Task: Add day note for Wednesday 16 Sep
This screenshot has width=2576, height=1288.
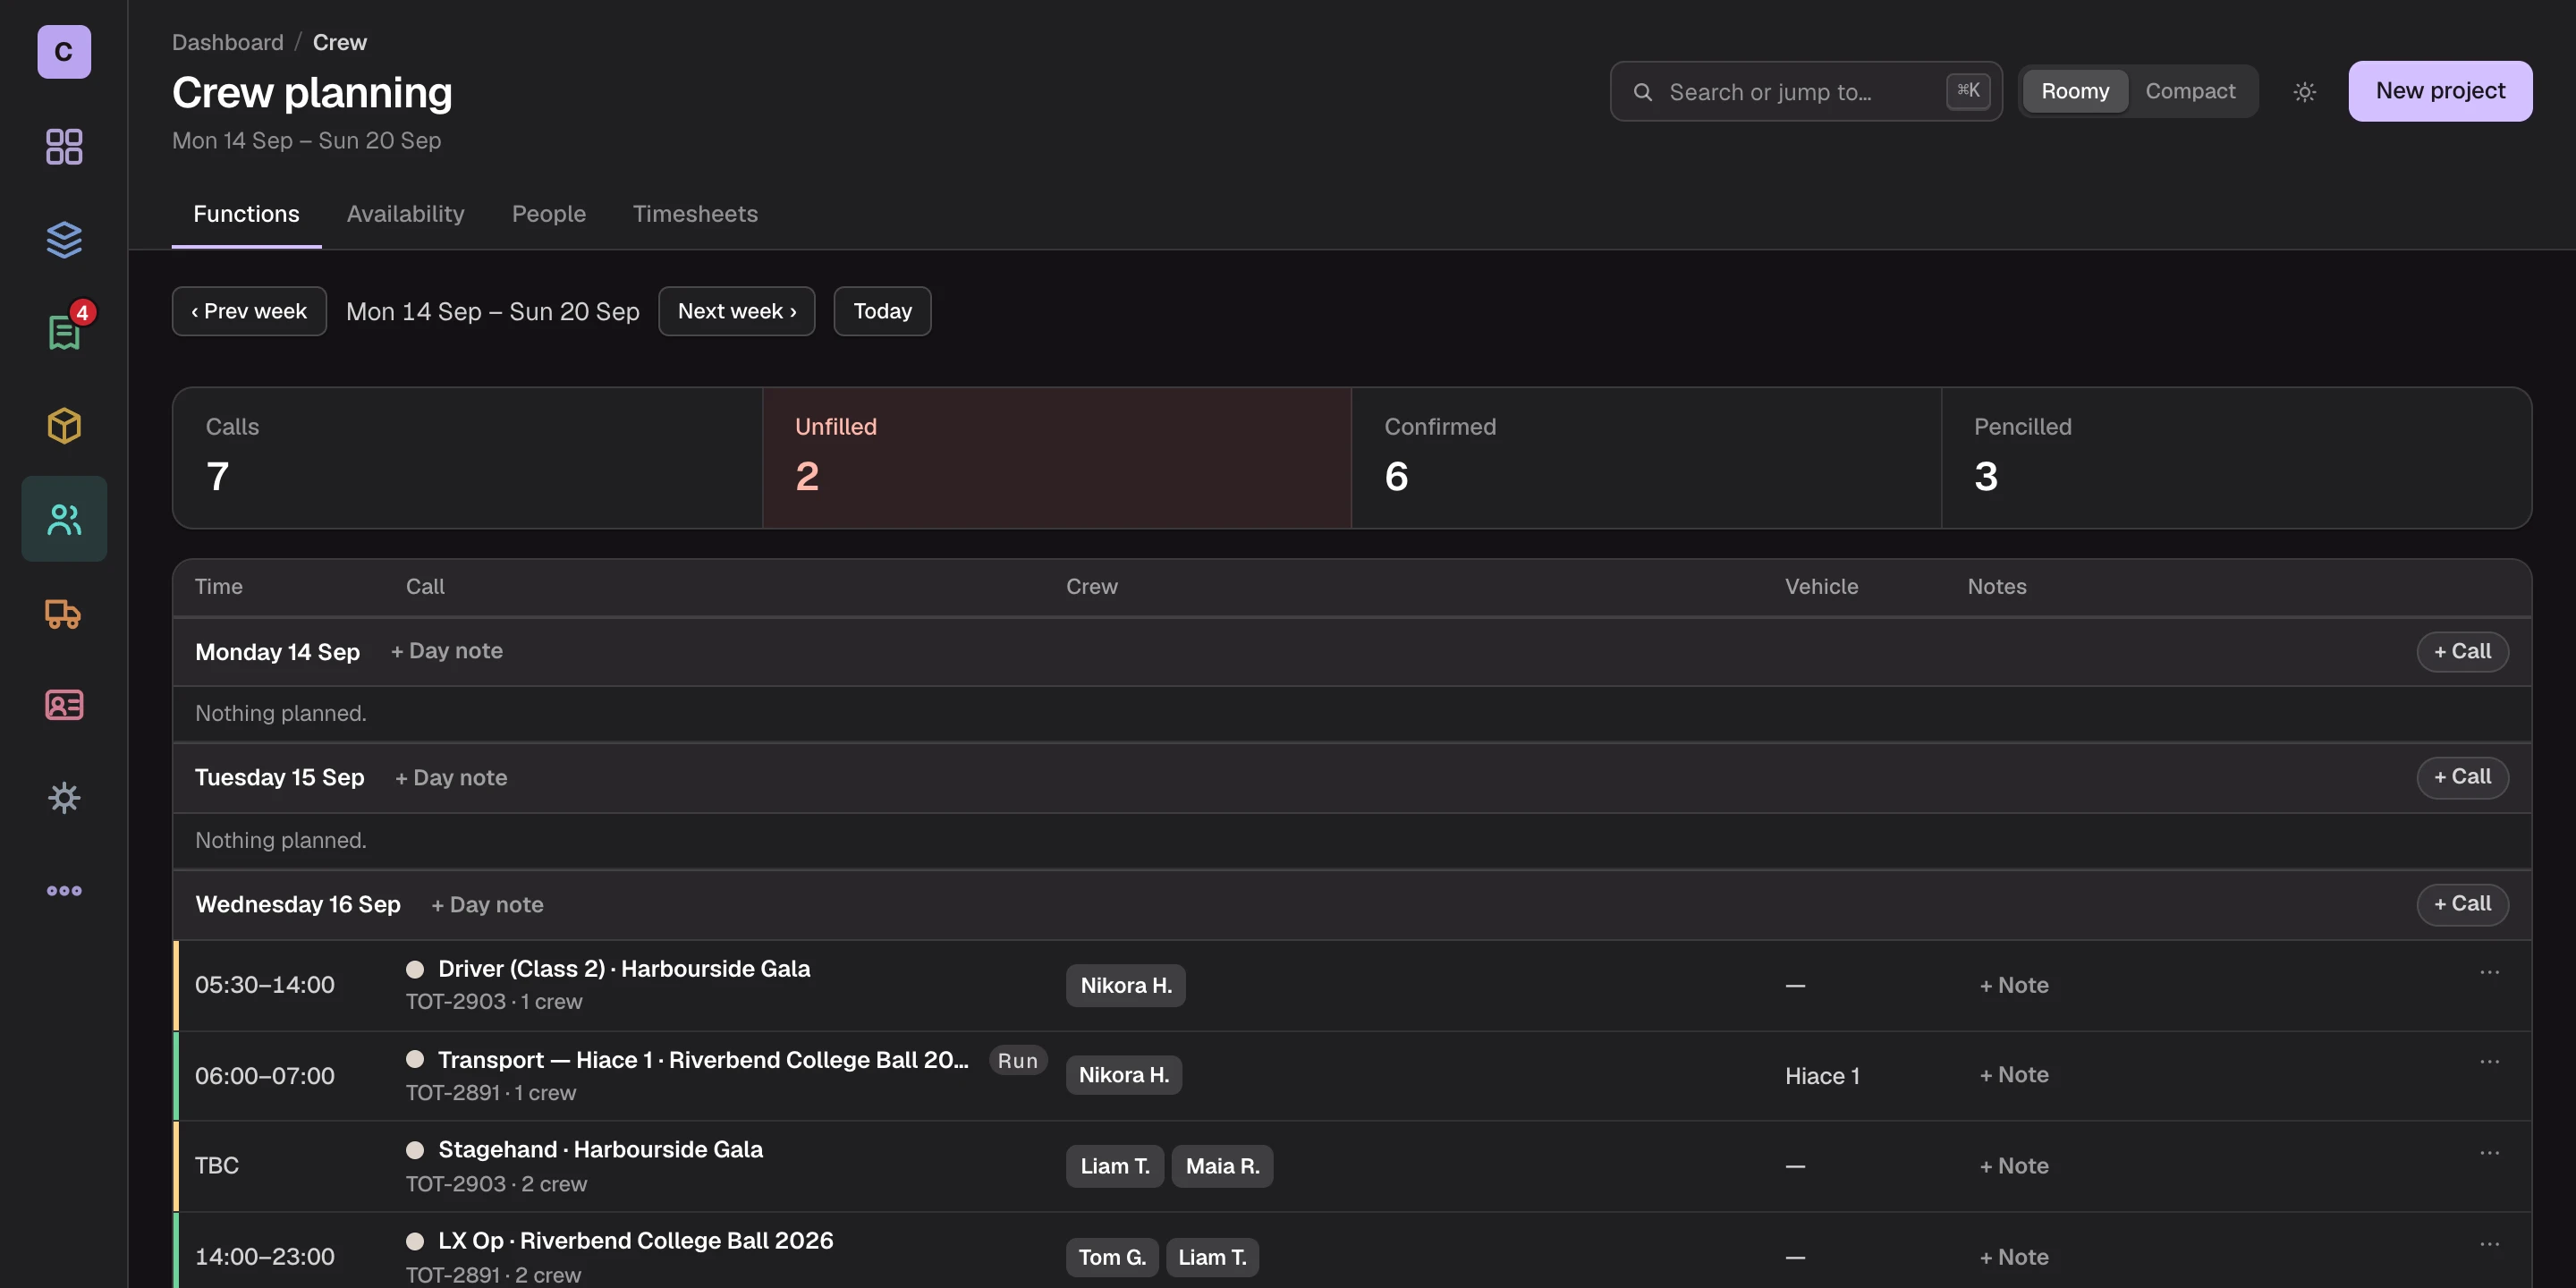Action: [x=487, y=905]
